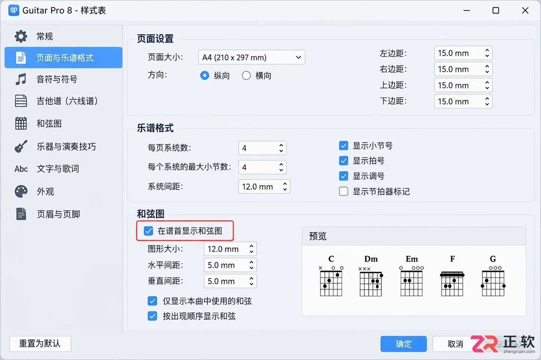Click the F chord diagram in preview
Image resolution: width=541 pixels, height=360 pixels.
coord(452,276)
